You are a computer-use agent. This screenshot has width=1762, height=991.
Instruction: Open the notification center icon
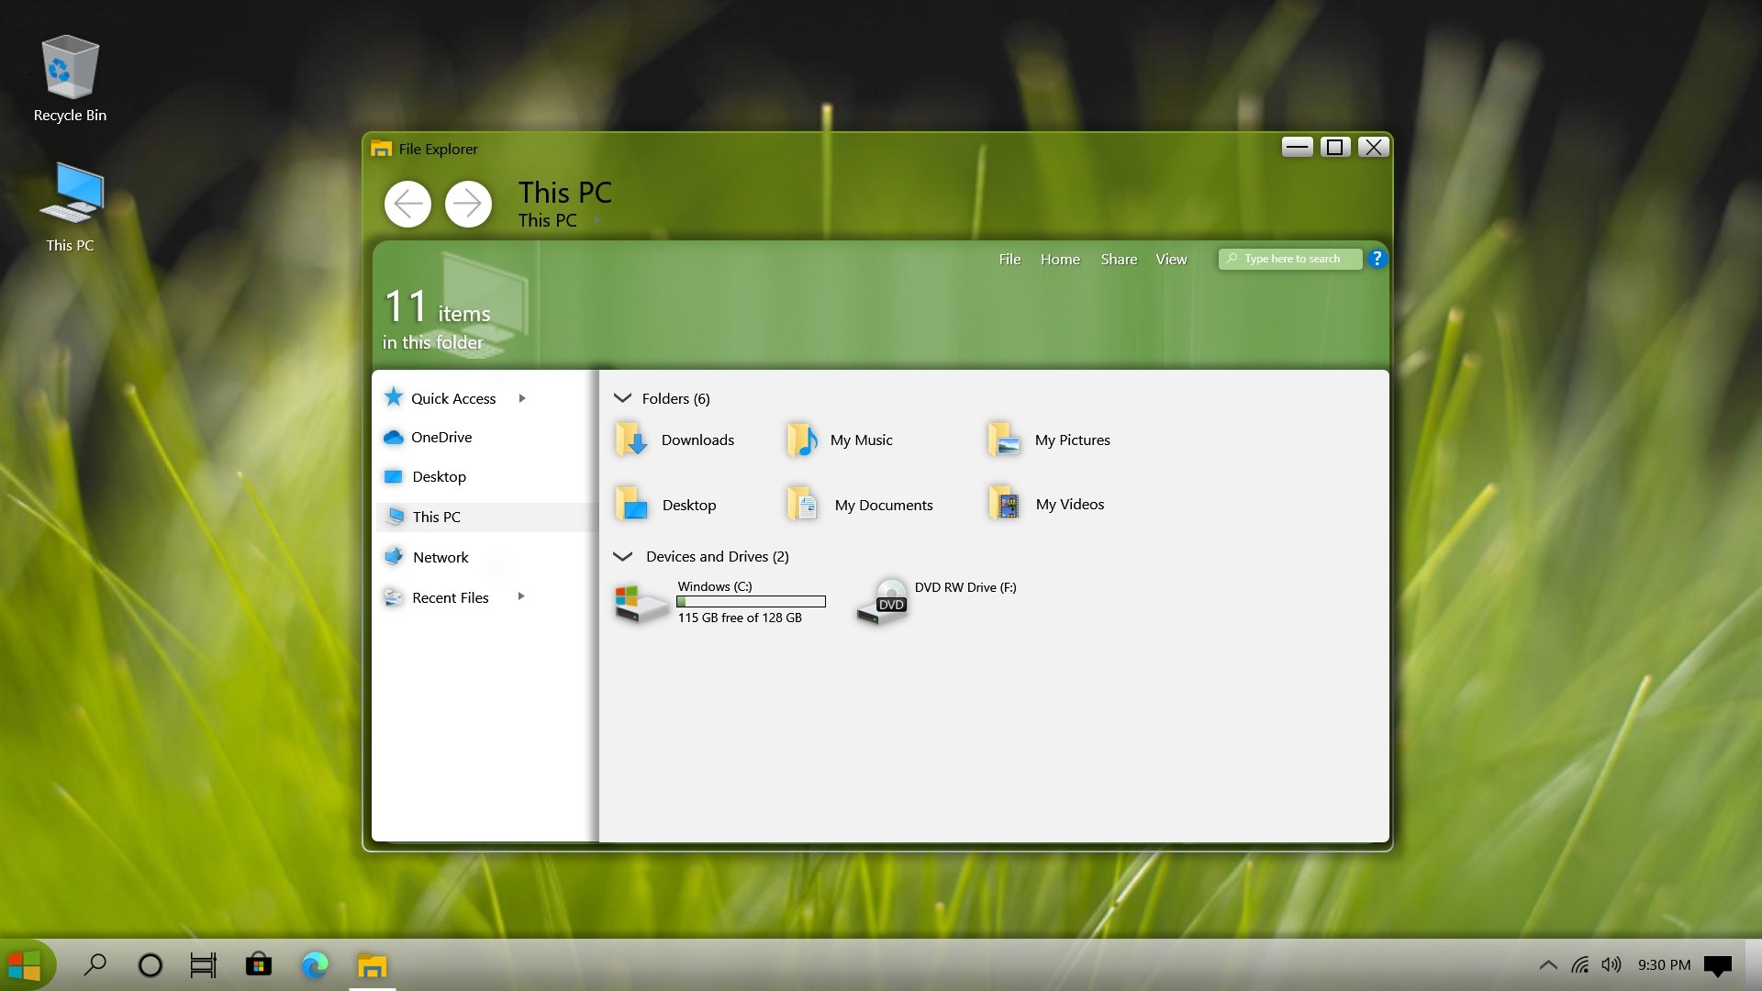coord(1717,965)
